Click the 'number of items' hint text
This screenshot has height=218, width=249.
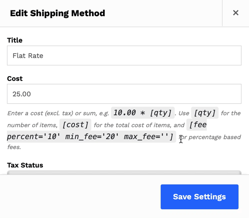[x=32, y=125]
